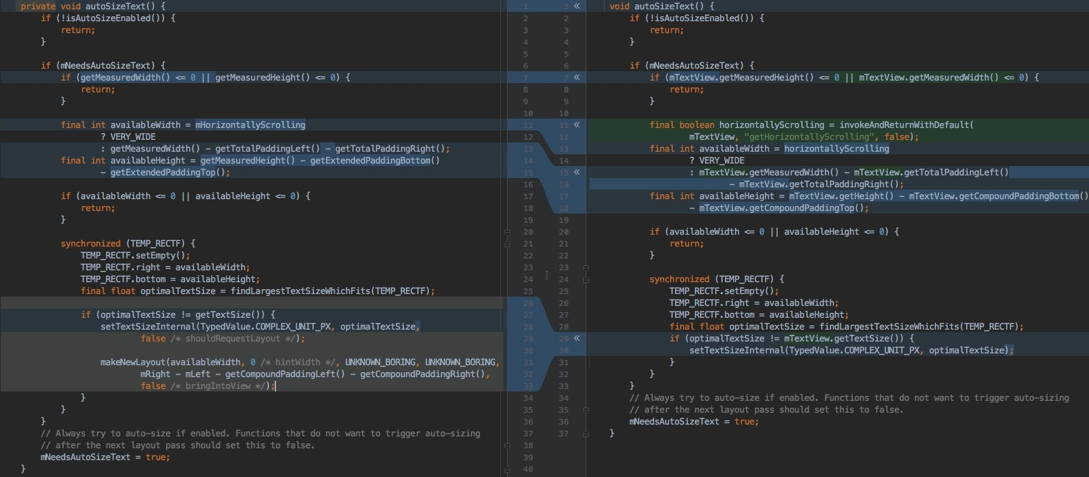Viewport: 1089px width, 477px height.
Task: Click the "getHorizontallyScrolling" string in right pane
Action: [x=809, y=137]
